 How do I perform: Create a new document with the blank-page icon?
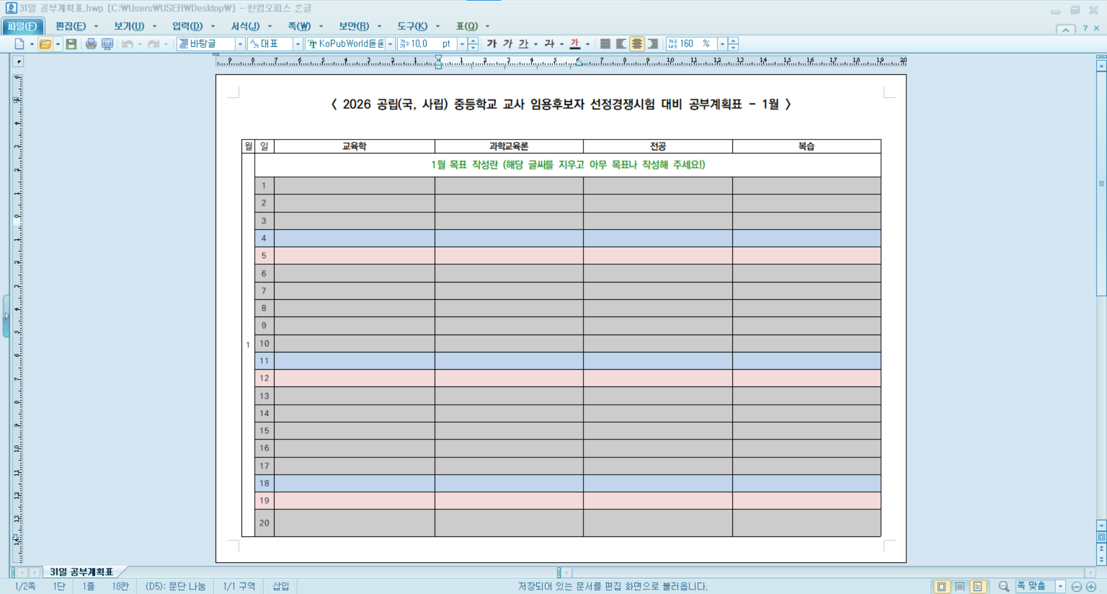20,44
